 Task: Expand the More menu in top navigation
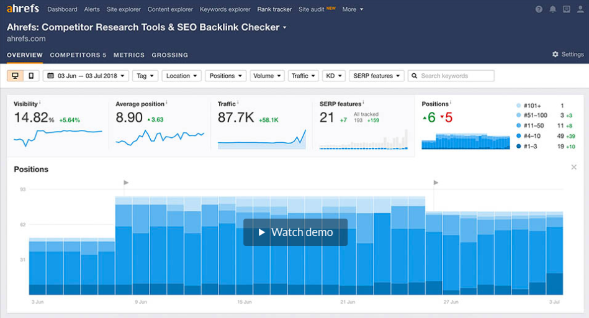353,9
